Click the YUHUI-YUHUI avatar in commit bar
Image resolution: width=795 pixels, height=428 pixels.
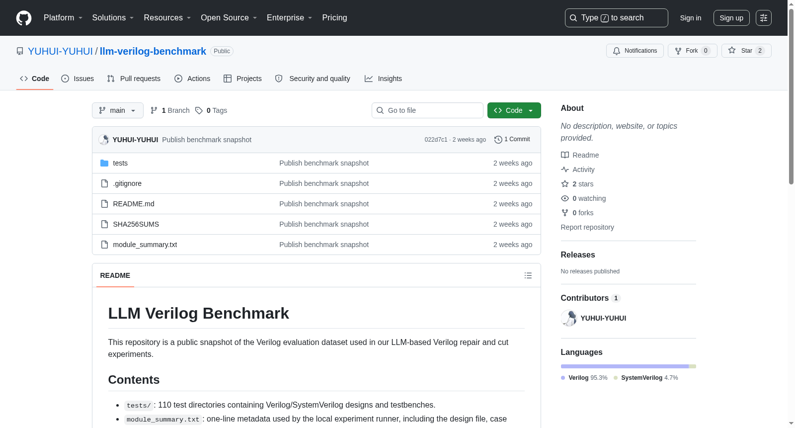pyautogui.click(x=104, y=140)
